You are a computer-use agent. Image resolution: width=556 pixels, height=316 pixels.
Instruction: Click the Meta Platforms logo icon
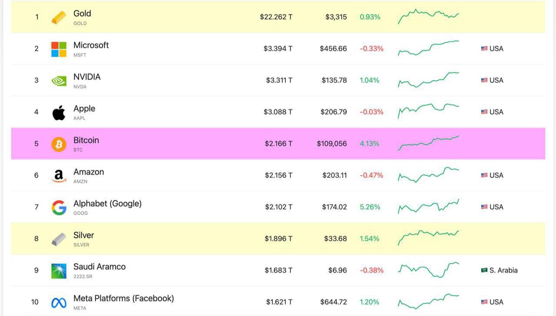[x=59, y=303]
